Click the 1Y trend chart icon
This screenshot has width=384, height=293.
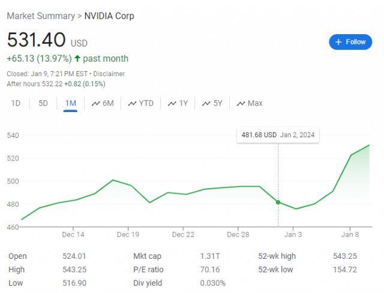pyautogui.click(x=172, y=104)
